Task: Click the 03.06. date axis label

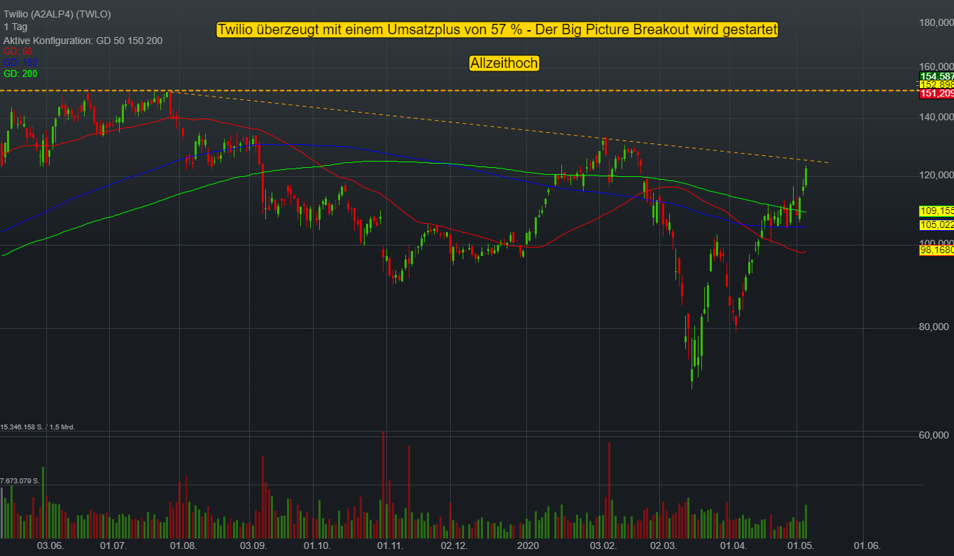Action: (50, 546)
